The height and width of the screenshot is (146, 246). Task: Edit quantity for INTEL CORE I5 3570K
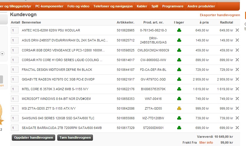point(14,89)
